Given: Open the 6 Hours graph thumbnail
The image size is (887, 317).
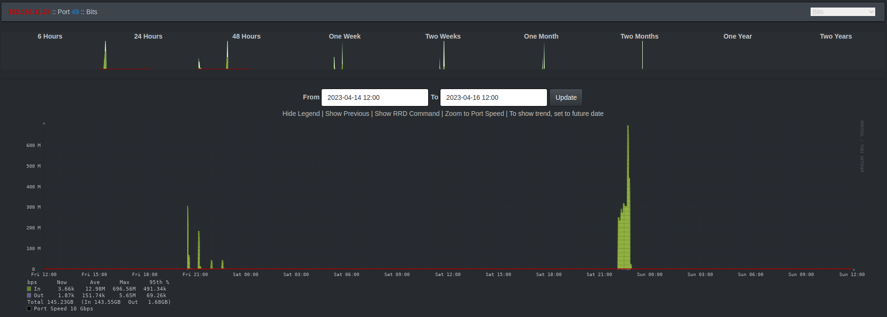Looking at the screenshot, I should tap(50, 52).
